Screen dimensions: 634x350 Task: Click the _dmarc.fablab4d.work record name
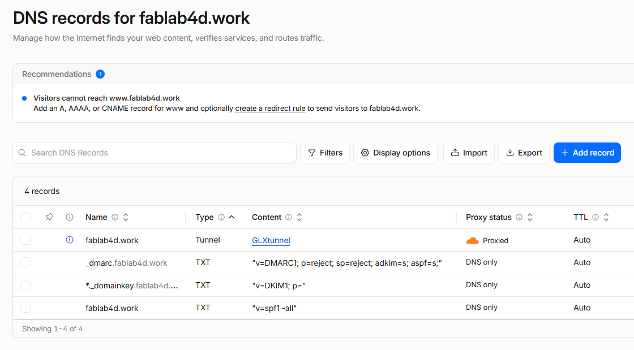[126, 263]
